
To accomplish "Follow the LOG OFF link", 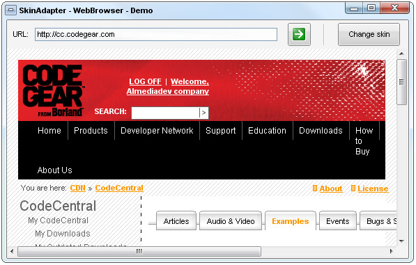I will 145,81.
